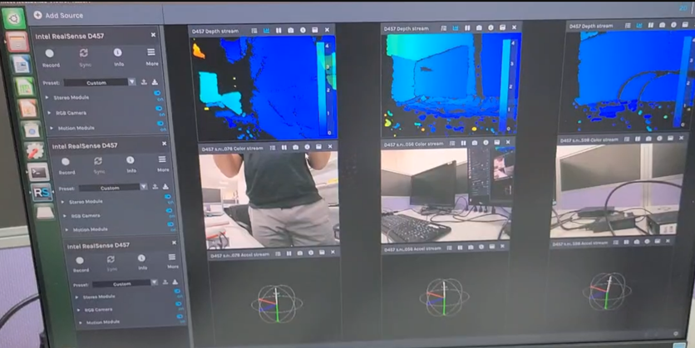The image size is (695, 348).
Task: Open More menu of the second D457 device
Action: (x=161, y=159)
